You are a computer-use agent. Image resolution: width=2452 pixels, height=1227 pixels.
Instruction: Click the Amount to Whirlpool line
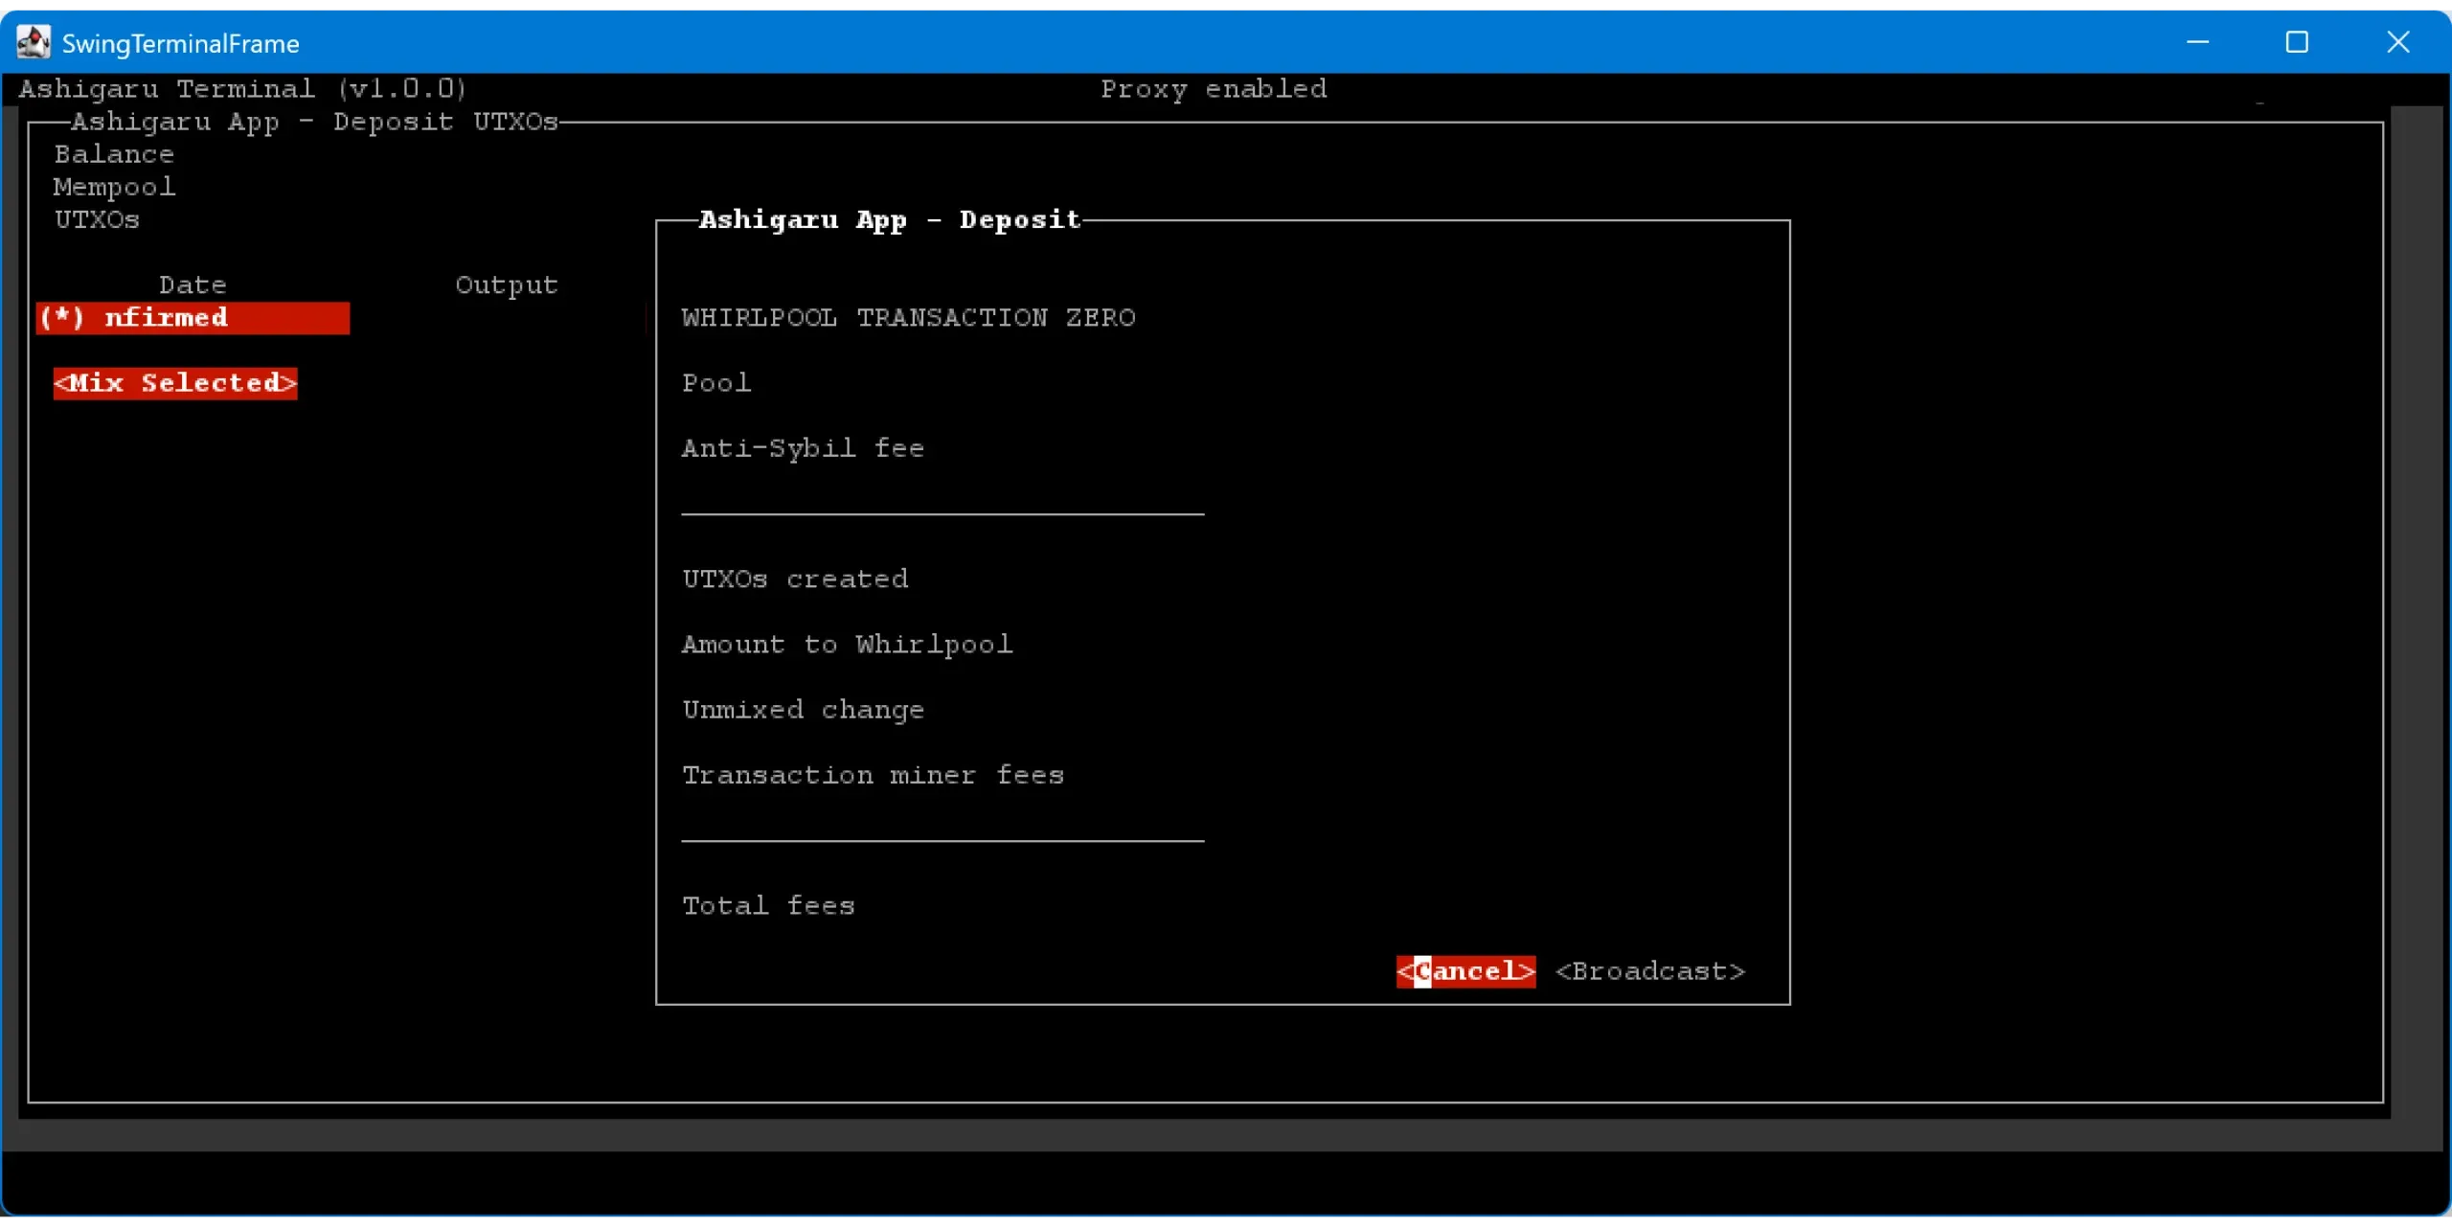(x=847, y=645)
